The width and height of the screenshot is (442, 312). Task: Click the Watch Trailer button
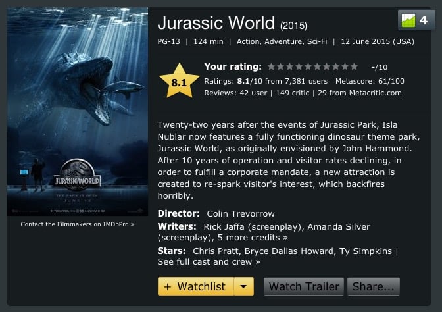point(304,286)
